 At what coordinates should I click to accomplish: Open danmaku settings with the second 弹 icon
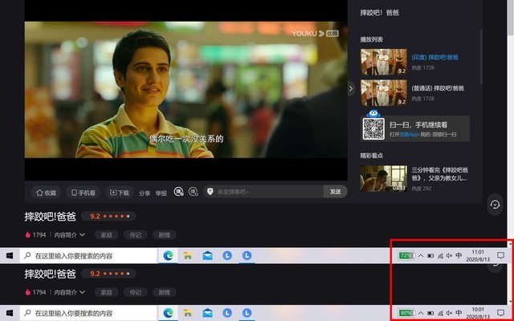[193, 192]
